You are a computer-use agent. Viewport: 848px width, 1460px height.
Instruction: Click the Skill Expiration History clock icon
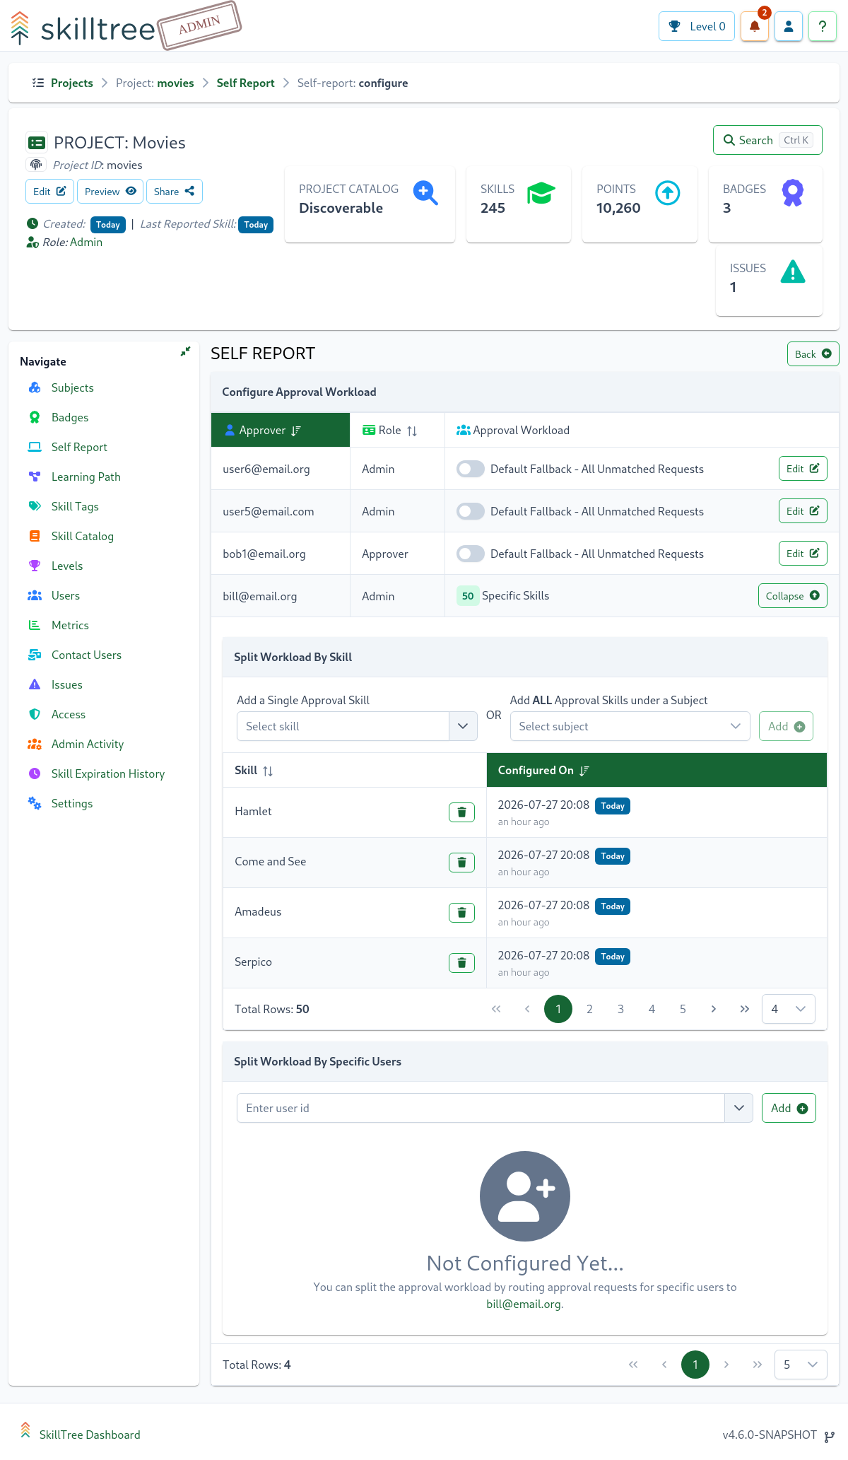coord(35,773)
